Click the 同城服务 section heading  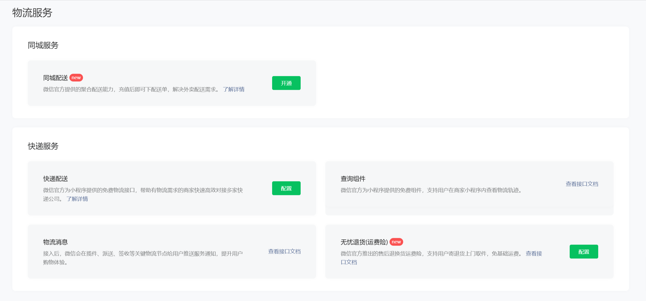pos(43,45)
